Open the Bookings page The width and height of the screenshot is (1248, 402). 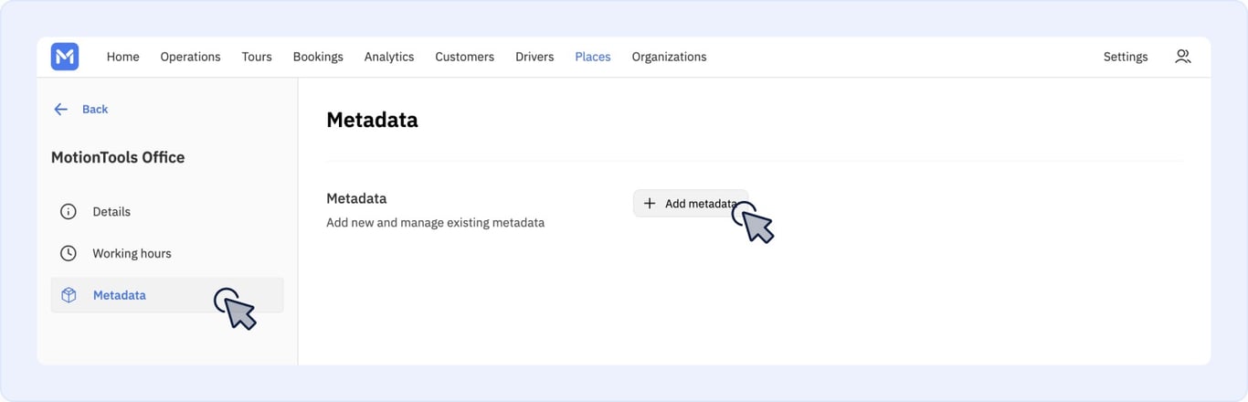tap(318, 57)
